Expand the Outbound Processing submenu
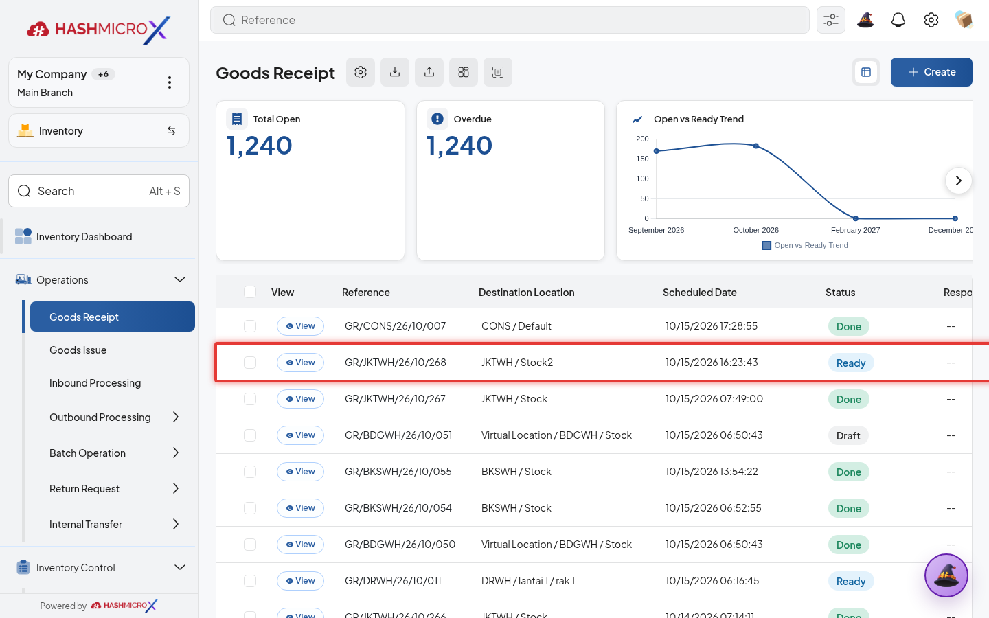 tap(176, 417)
